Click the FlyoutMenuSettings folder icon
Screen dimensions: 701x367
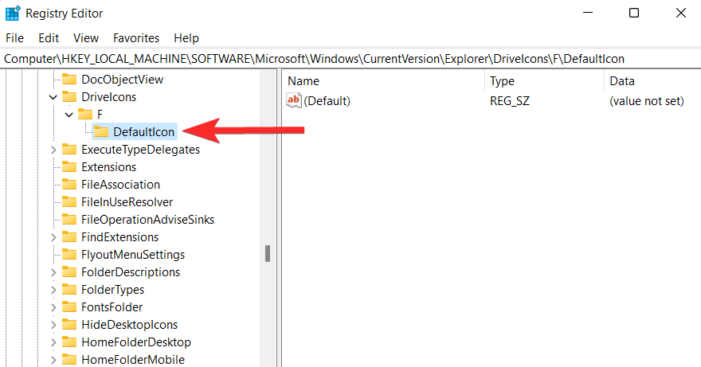click(69, 255)
